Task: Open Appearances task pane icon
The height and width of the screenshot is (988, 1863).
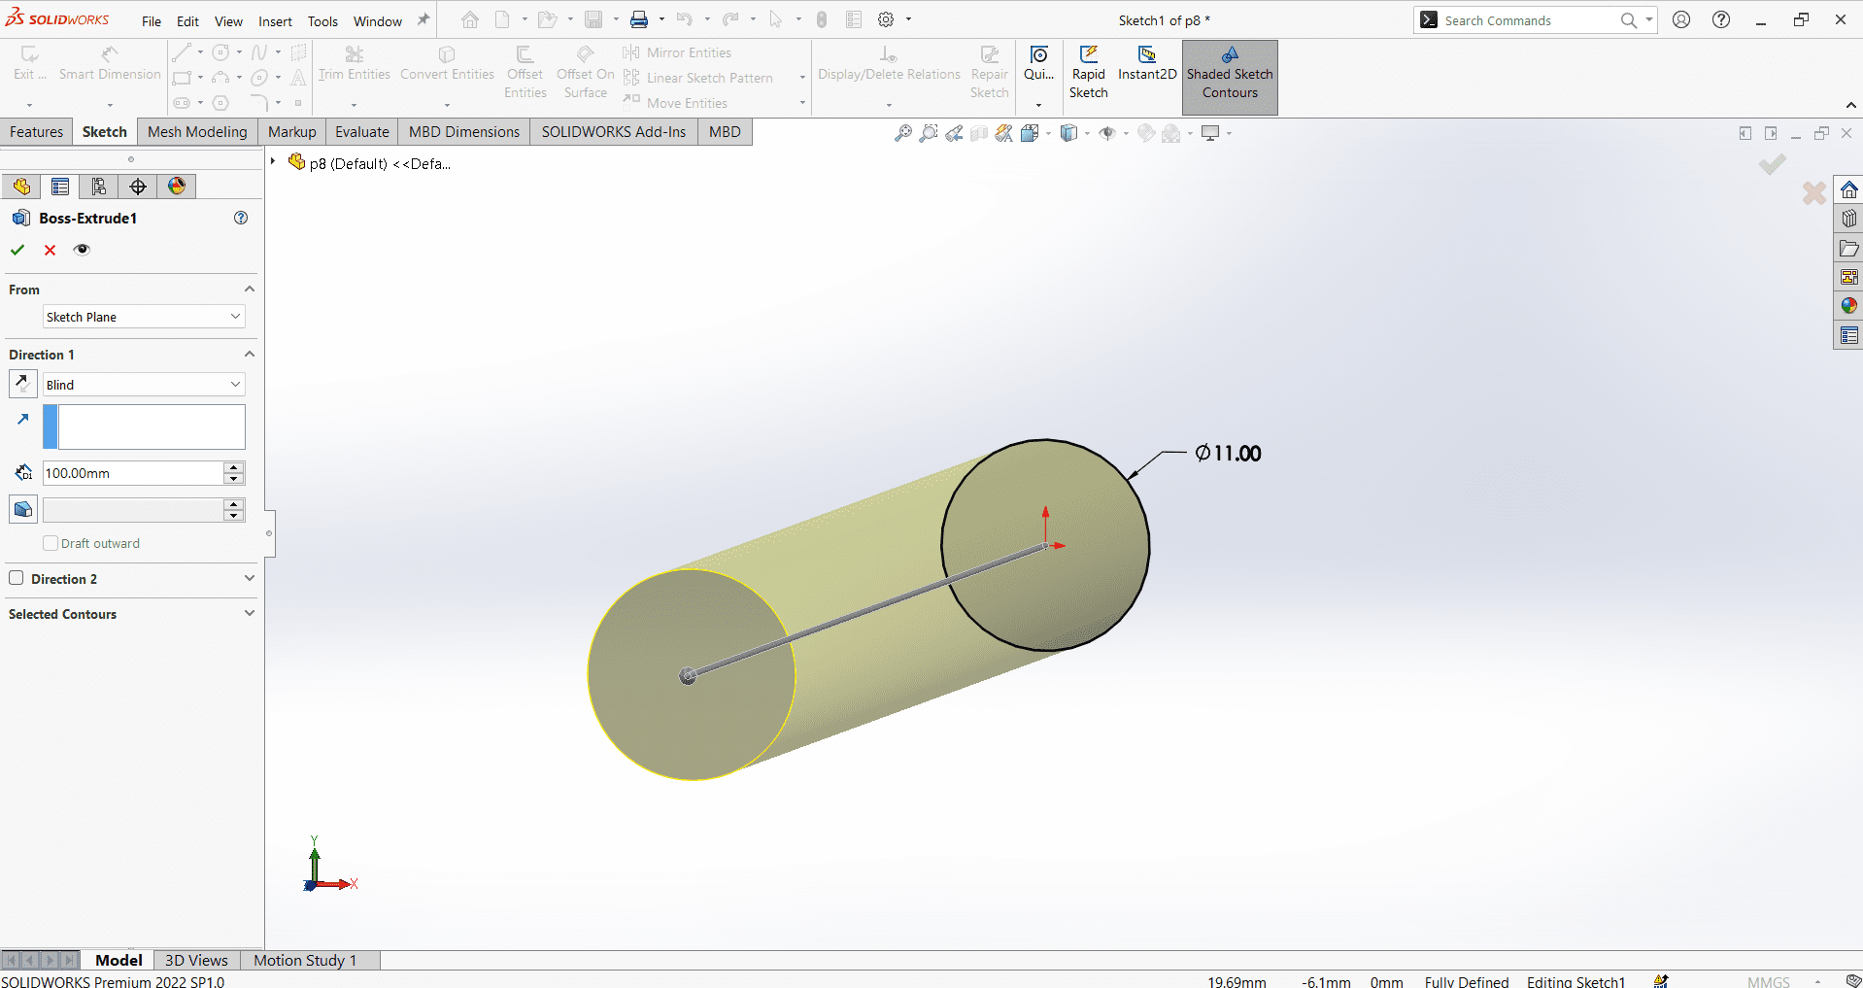Action: tap(1848, 306)
